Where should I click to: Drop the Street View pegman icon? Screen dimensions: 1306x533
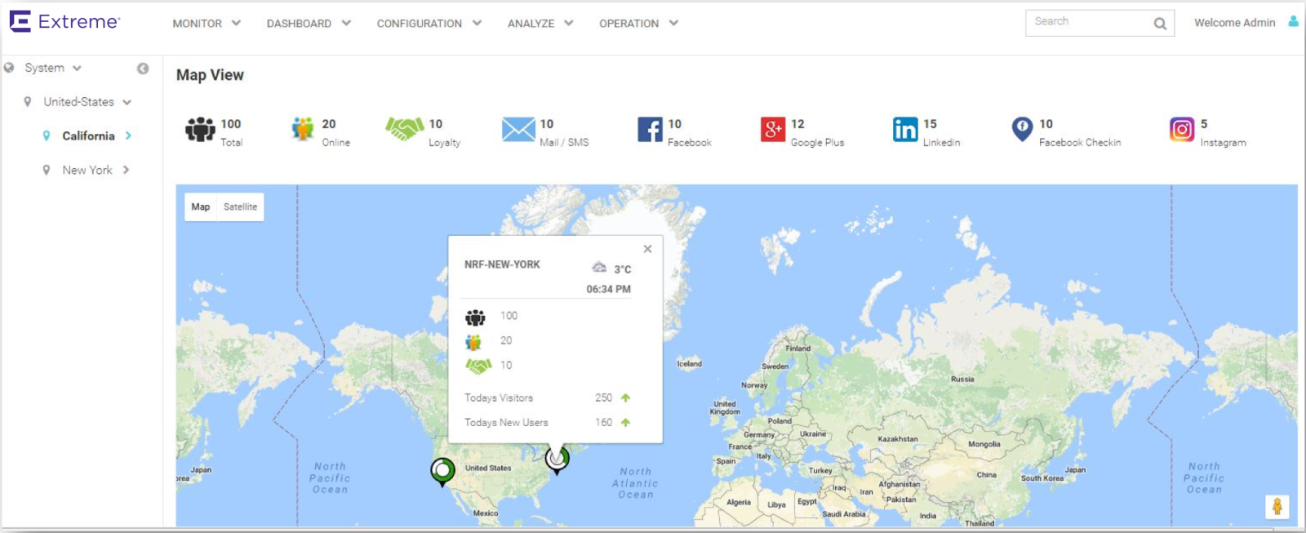1277,507
